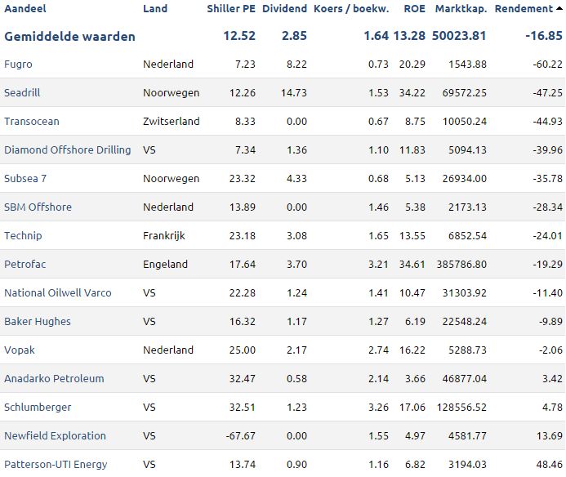Screen dimensions: 566x477
Task: Sort by ROE column header
Action: click(x=414, y=9)
